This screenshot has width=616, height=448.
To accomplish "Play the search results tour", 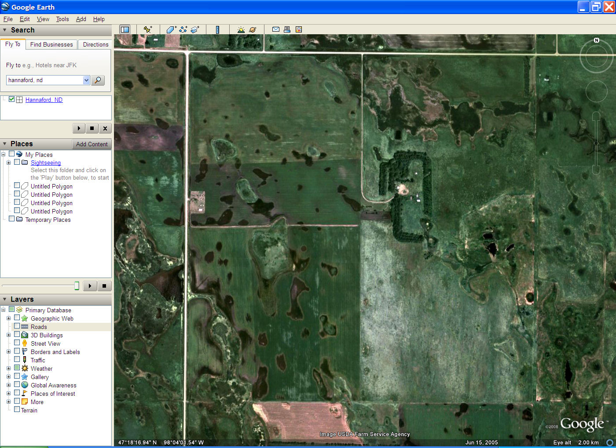I will 79,128.
